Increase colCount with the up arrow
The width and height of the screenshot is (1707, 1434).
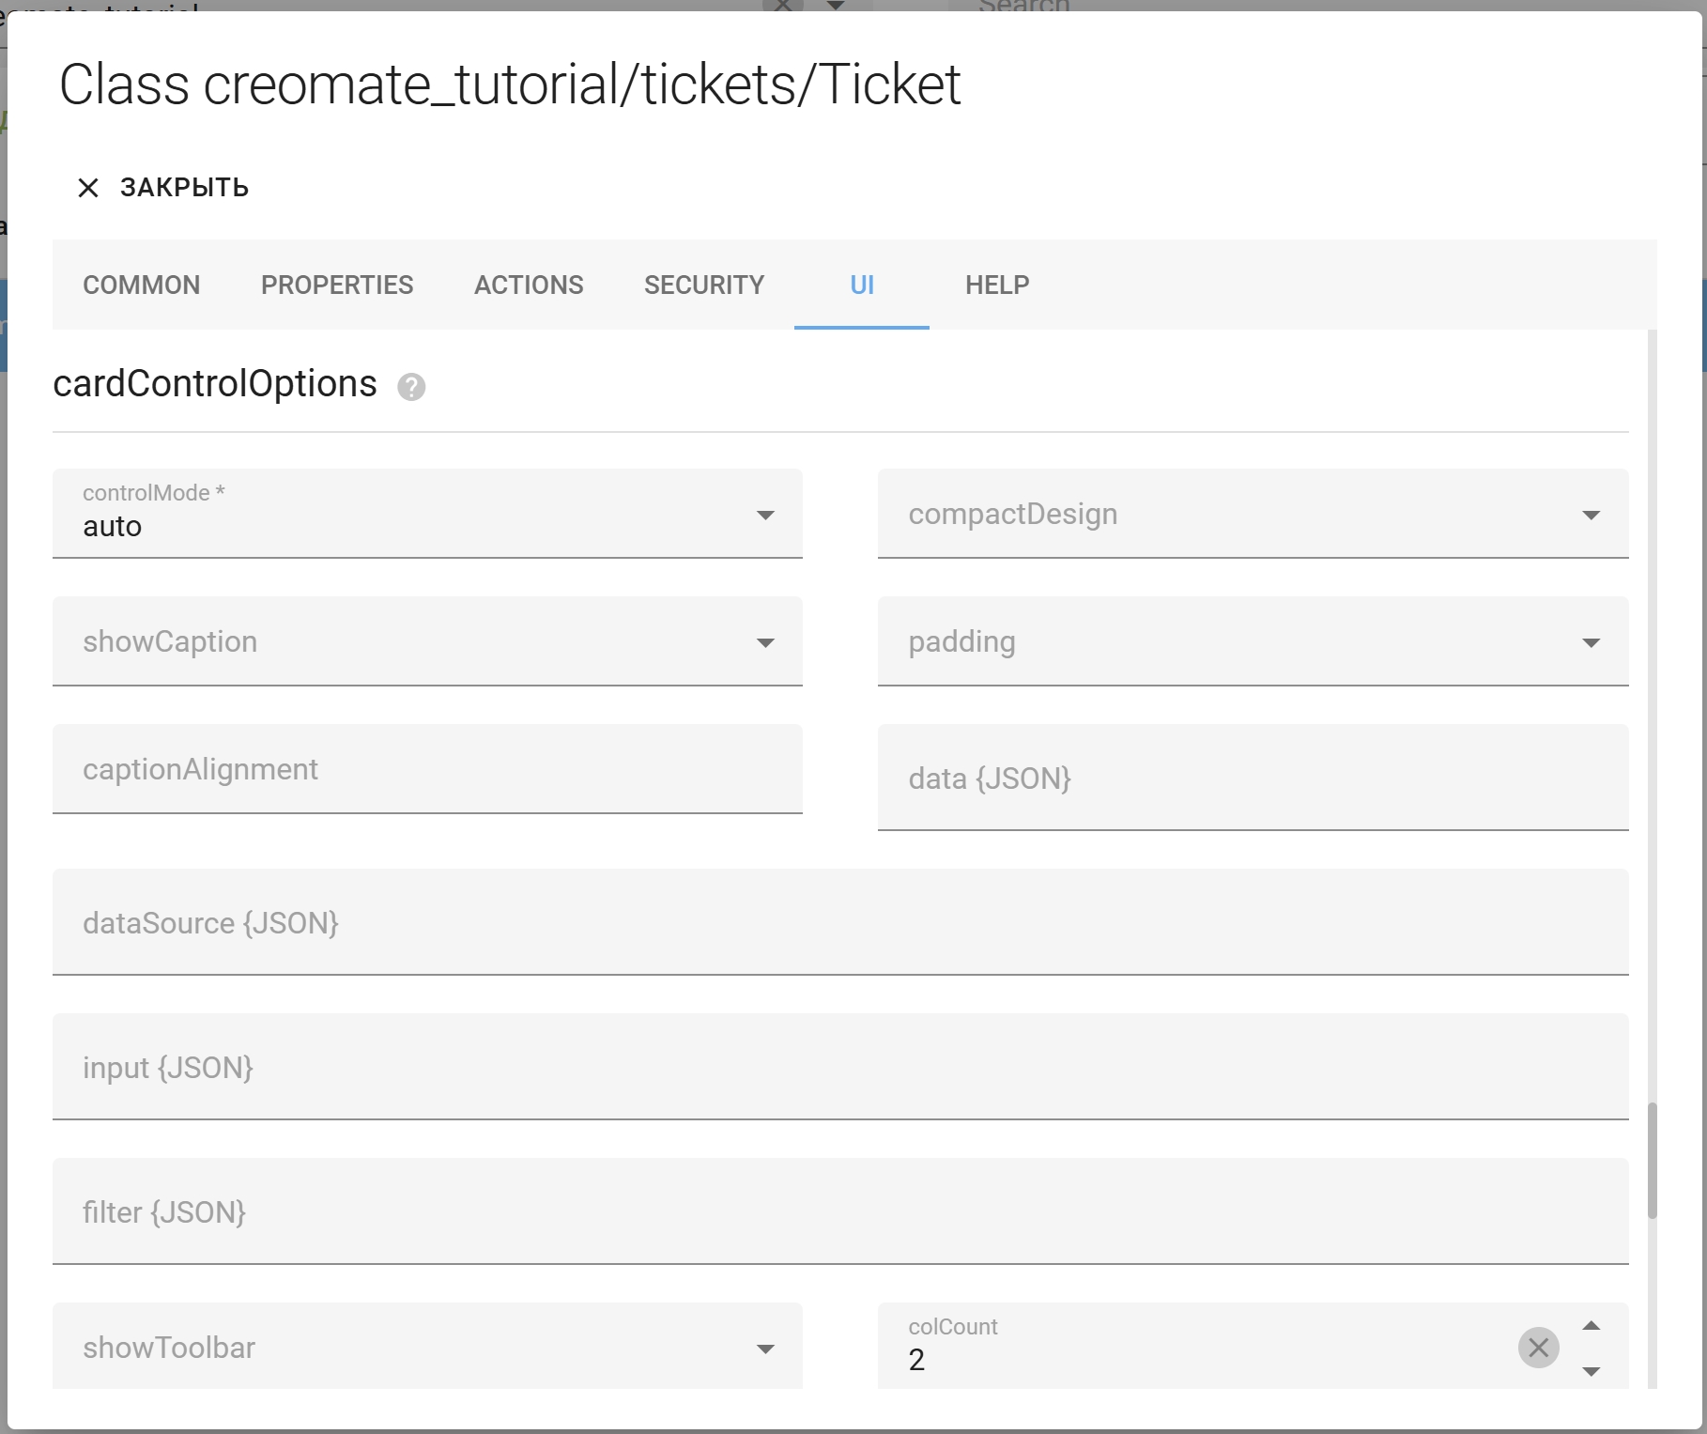pyautogui.click(x=1591, y=1326)
